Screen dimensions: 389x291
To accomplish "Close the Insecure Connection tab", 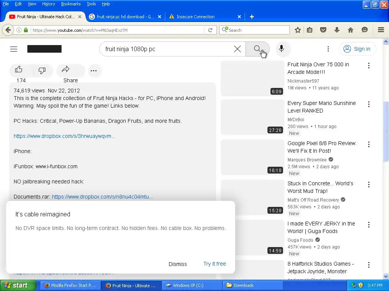I will click(239, 17).
